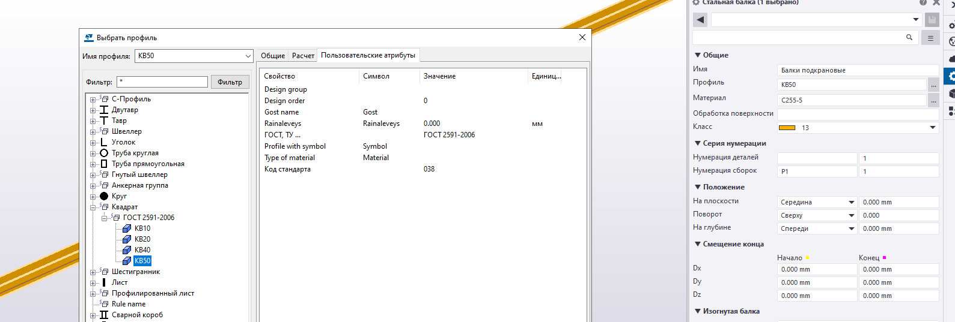
Task: Collapse the Смещение конца section
Action: pos(698,244)
